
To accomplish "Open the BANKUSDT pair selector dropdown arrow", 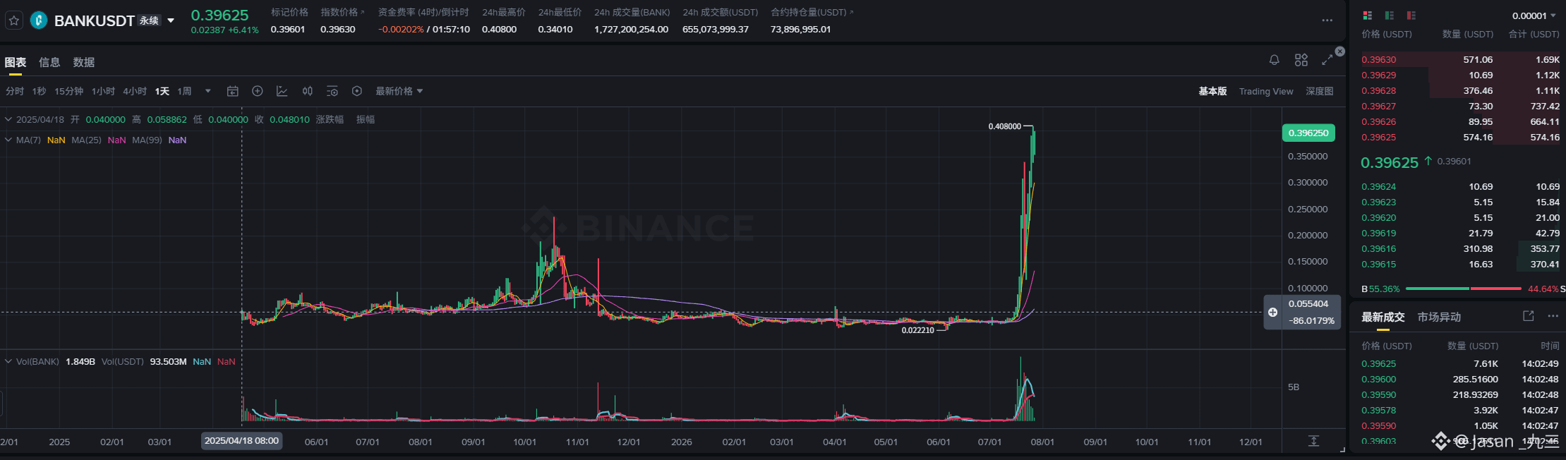I will tap(171, 20).
